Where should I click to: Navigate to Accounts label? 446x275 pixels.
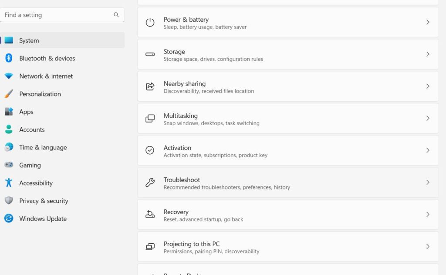point(32,130)
